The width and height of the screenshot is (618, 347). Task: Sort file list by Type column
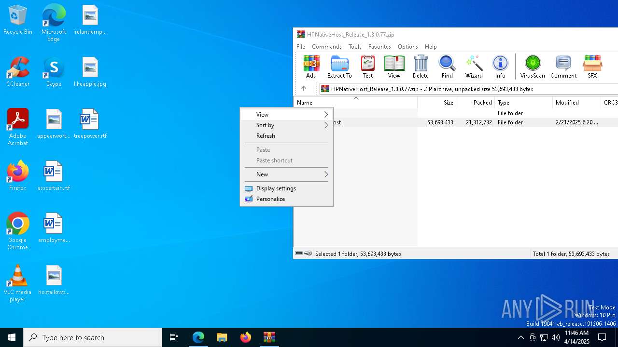pyautogui.click(x=523, y=102)
